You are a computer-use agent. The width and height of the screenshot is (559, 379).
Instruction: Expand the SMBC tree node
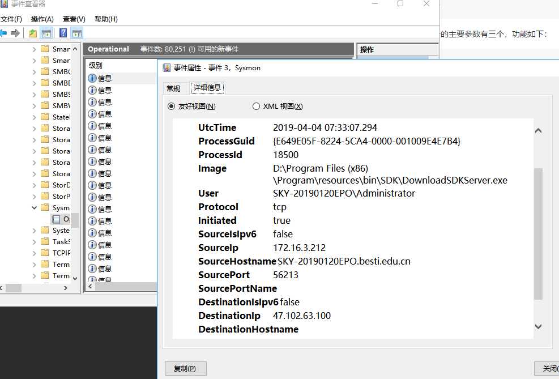[34, 72]
